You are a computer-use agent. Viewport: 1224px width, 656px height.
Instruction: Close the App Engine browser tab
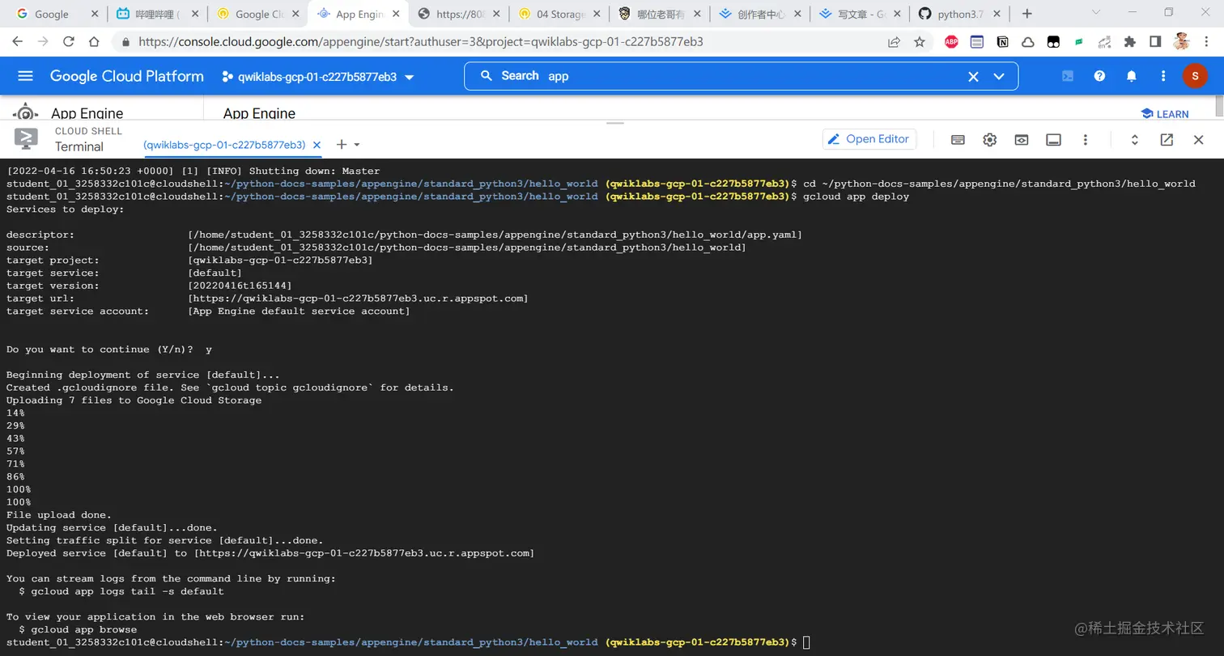click(x=396, y=14)
